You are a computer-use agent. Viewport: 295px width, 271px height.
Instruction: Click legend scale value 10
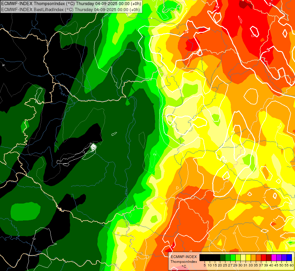210,265
